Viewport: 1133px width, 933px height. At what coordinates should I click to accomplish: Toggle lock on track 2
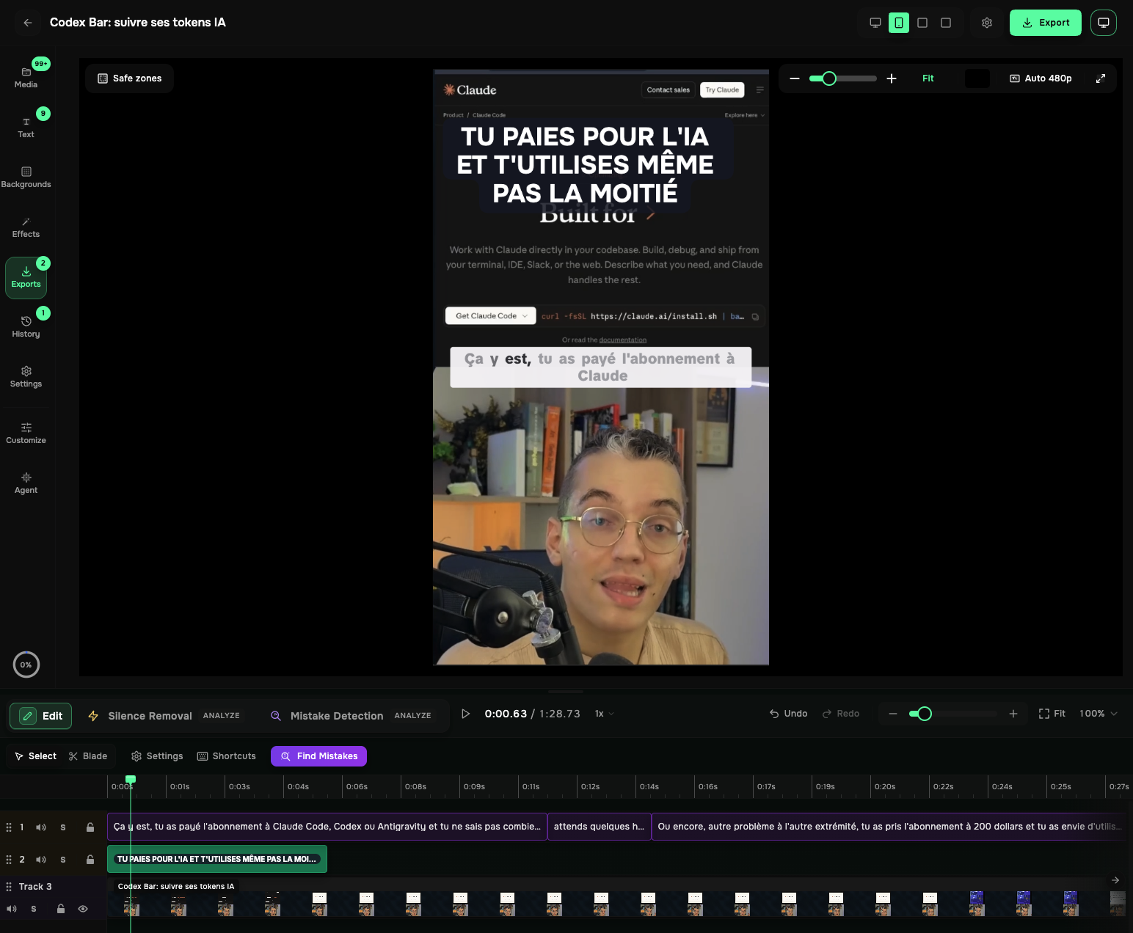pos(90,860)
